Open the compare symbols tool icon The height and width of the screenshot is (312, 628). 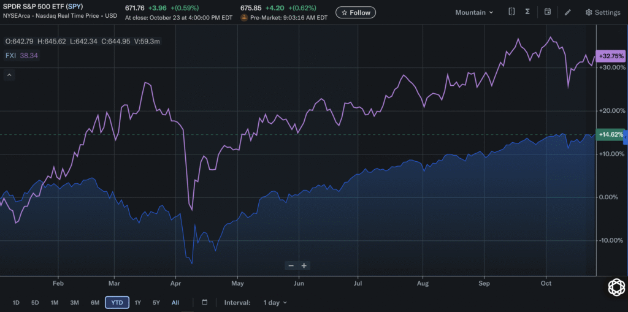[511, 12]
